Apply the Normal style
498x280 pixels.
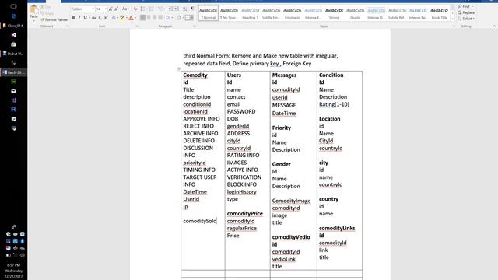[x=208, y=13]
